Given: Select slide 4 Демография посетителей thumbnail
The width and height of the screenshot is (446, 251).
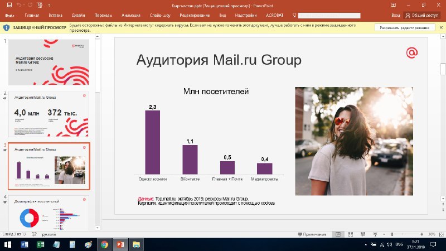Looking at the screenshot, I should pos(49,213).
